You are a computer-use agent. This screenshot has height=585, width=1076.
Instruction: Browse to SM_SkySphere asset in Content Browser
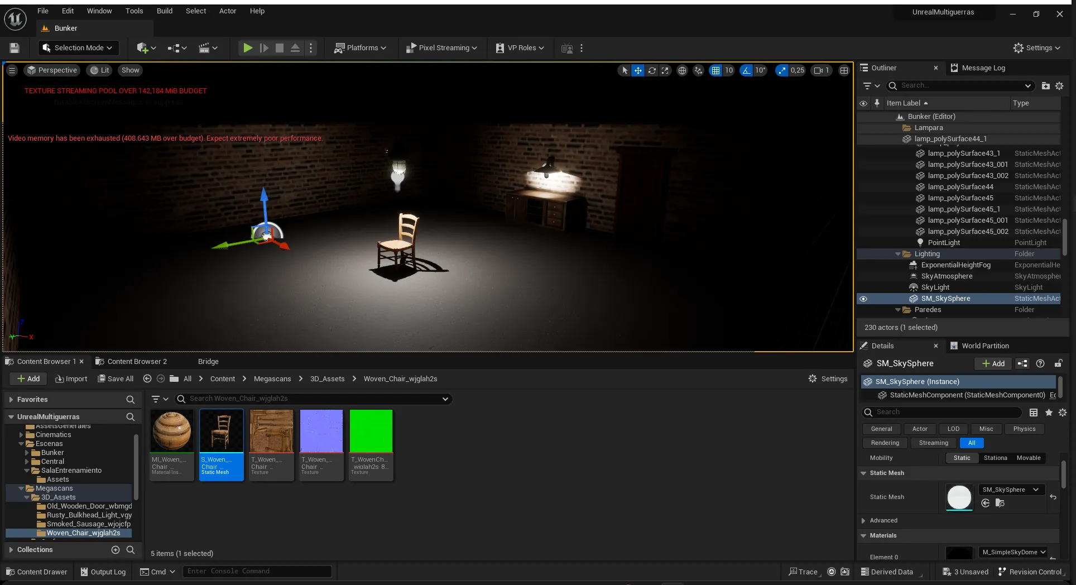1000,503
